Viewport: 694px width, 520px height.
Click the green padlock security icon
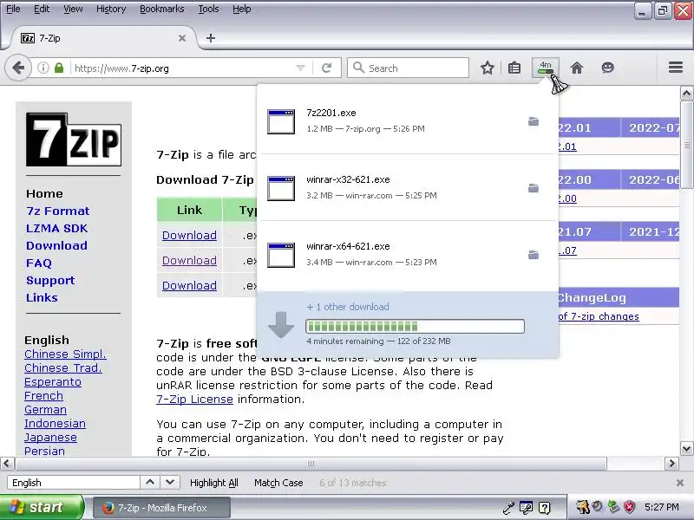[x=59, y=68]
